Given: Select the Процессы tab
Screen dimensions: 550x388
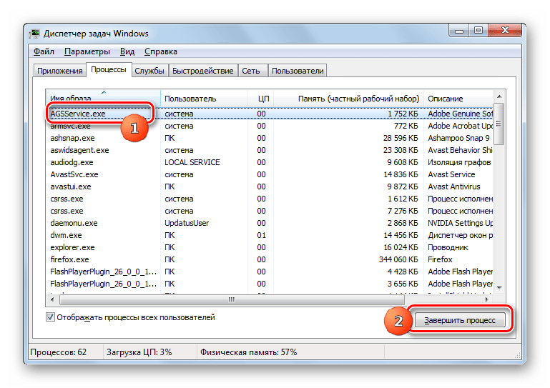Looking at the screenshot, I should (109, 70).
